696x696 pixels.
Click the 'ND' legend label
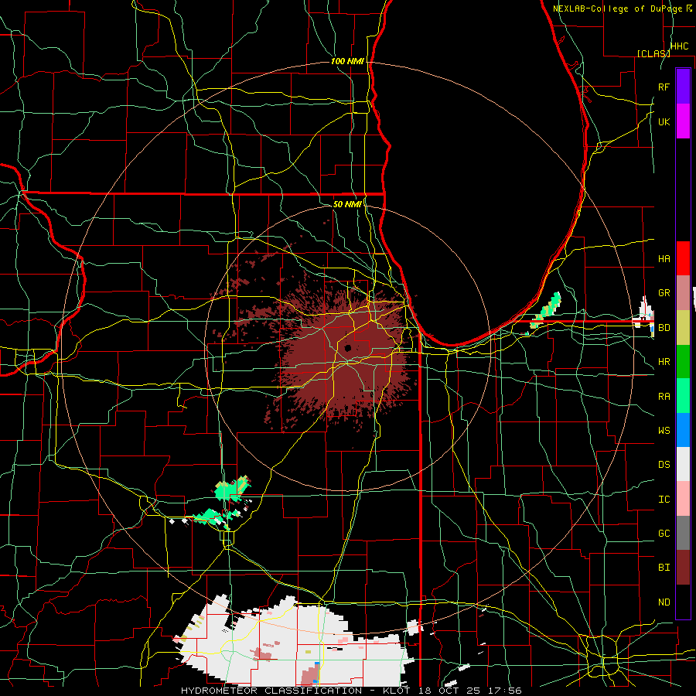[x=664, y=602]
